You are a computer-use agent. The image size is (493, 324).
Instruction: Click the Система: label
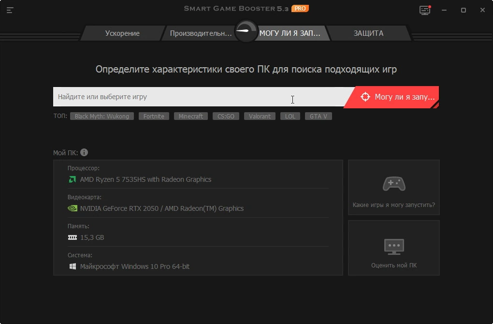tap(80, 255)
